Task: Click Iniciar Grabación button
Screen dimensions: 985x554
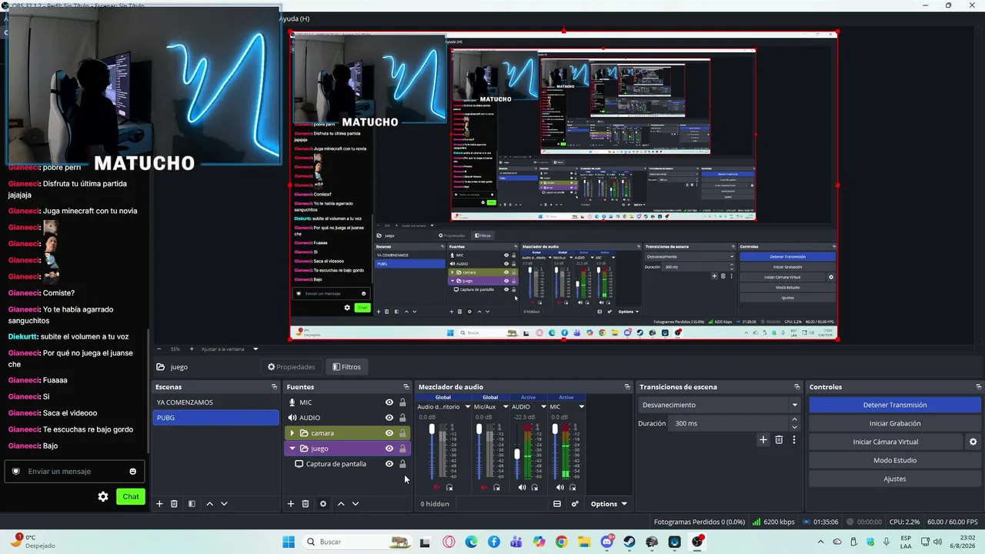Action: click(x=895, y=423)
